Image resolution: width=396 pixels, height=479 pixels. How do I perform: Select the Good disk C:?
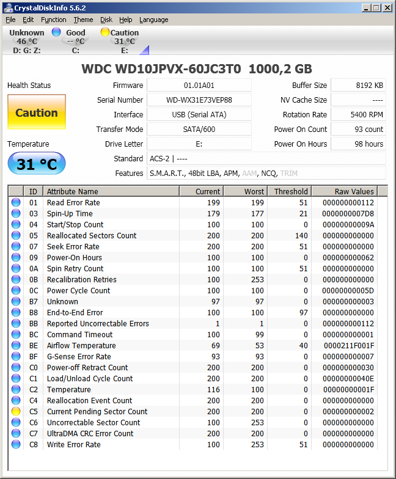(x=76, y=42)
